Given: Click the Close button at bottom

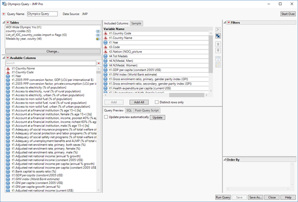Looking at the screenshot, I should point(272,198).
